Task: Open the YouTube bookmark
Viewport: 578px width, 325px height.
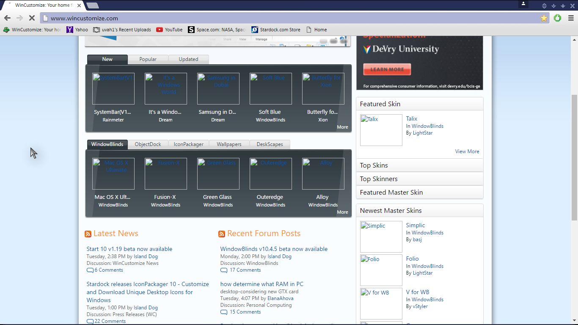Action: 169,30
